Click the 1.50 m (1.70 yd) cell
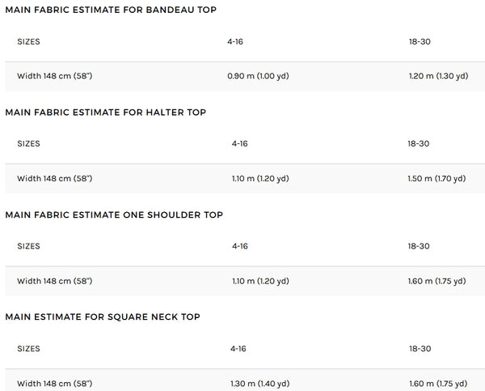485x391 pixels. (x=437, y=179)
